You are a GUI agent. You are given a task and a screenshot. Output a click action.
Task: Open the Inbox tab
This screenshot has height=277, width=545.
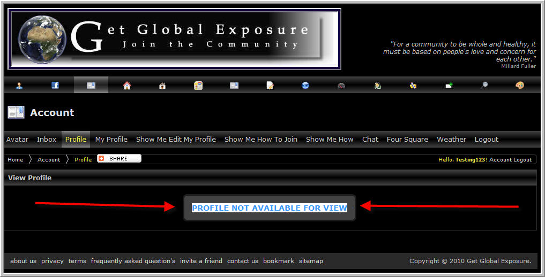tap(47, 140)
